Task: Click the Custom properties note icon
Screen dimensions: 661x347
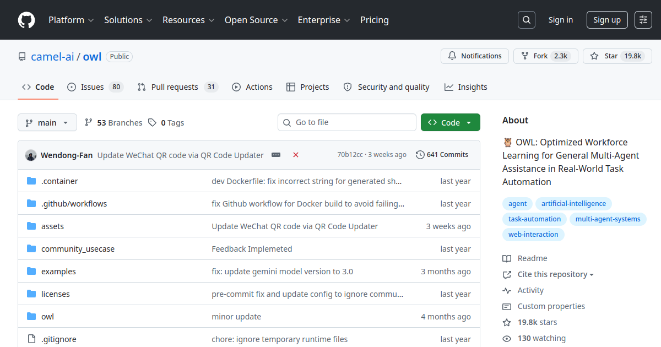Action: point(507,306)
